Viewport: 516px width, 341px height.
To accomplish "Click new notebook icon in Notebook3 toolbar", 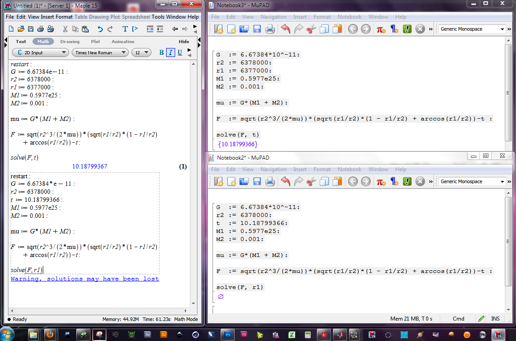I will click(218, 29).
